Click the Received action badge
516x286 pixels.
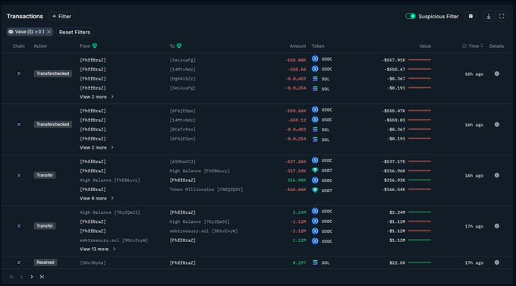click(x=45, y=262)
